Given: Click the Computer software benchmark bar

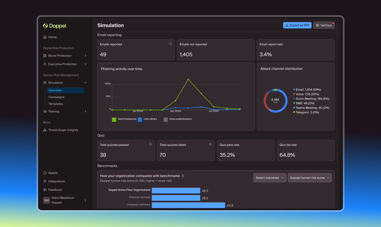Looking at the screenshot, I should pos(188,205).
